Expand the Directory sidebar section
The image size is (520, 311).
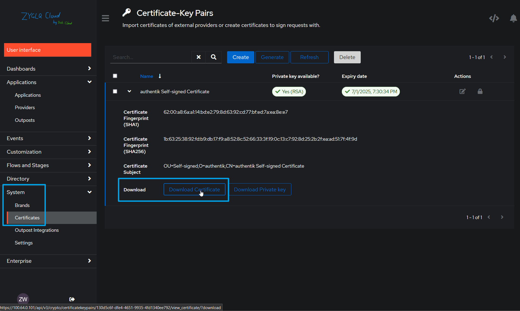point(48,179)
